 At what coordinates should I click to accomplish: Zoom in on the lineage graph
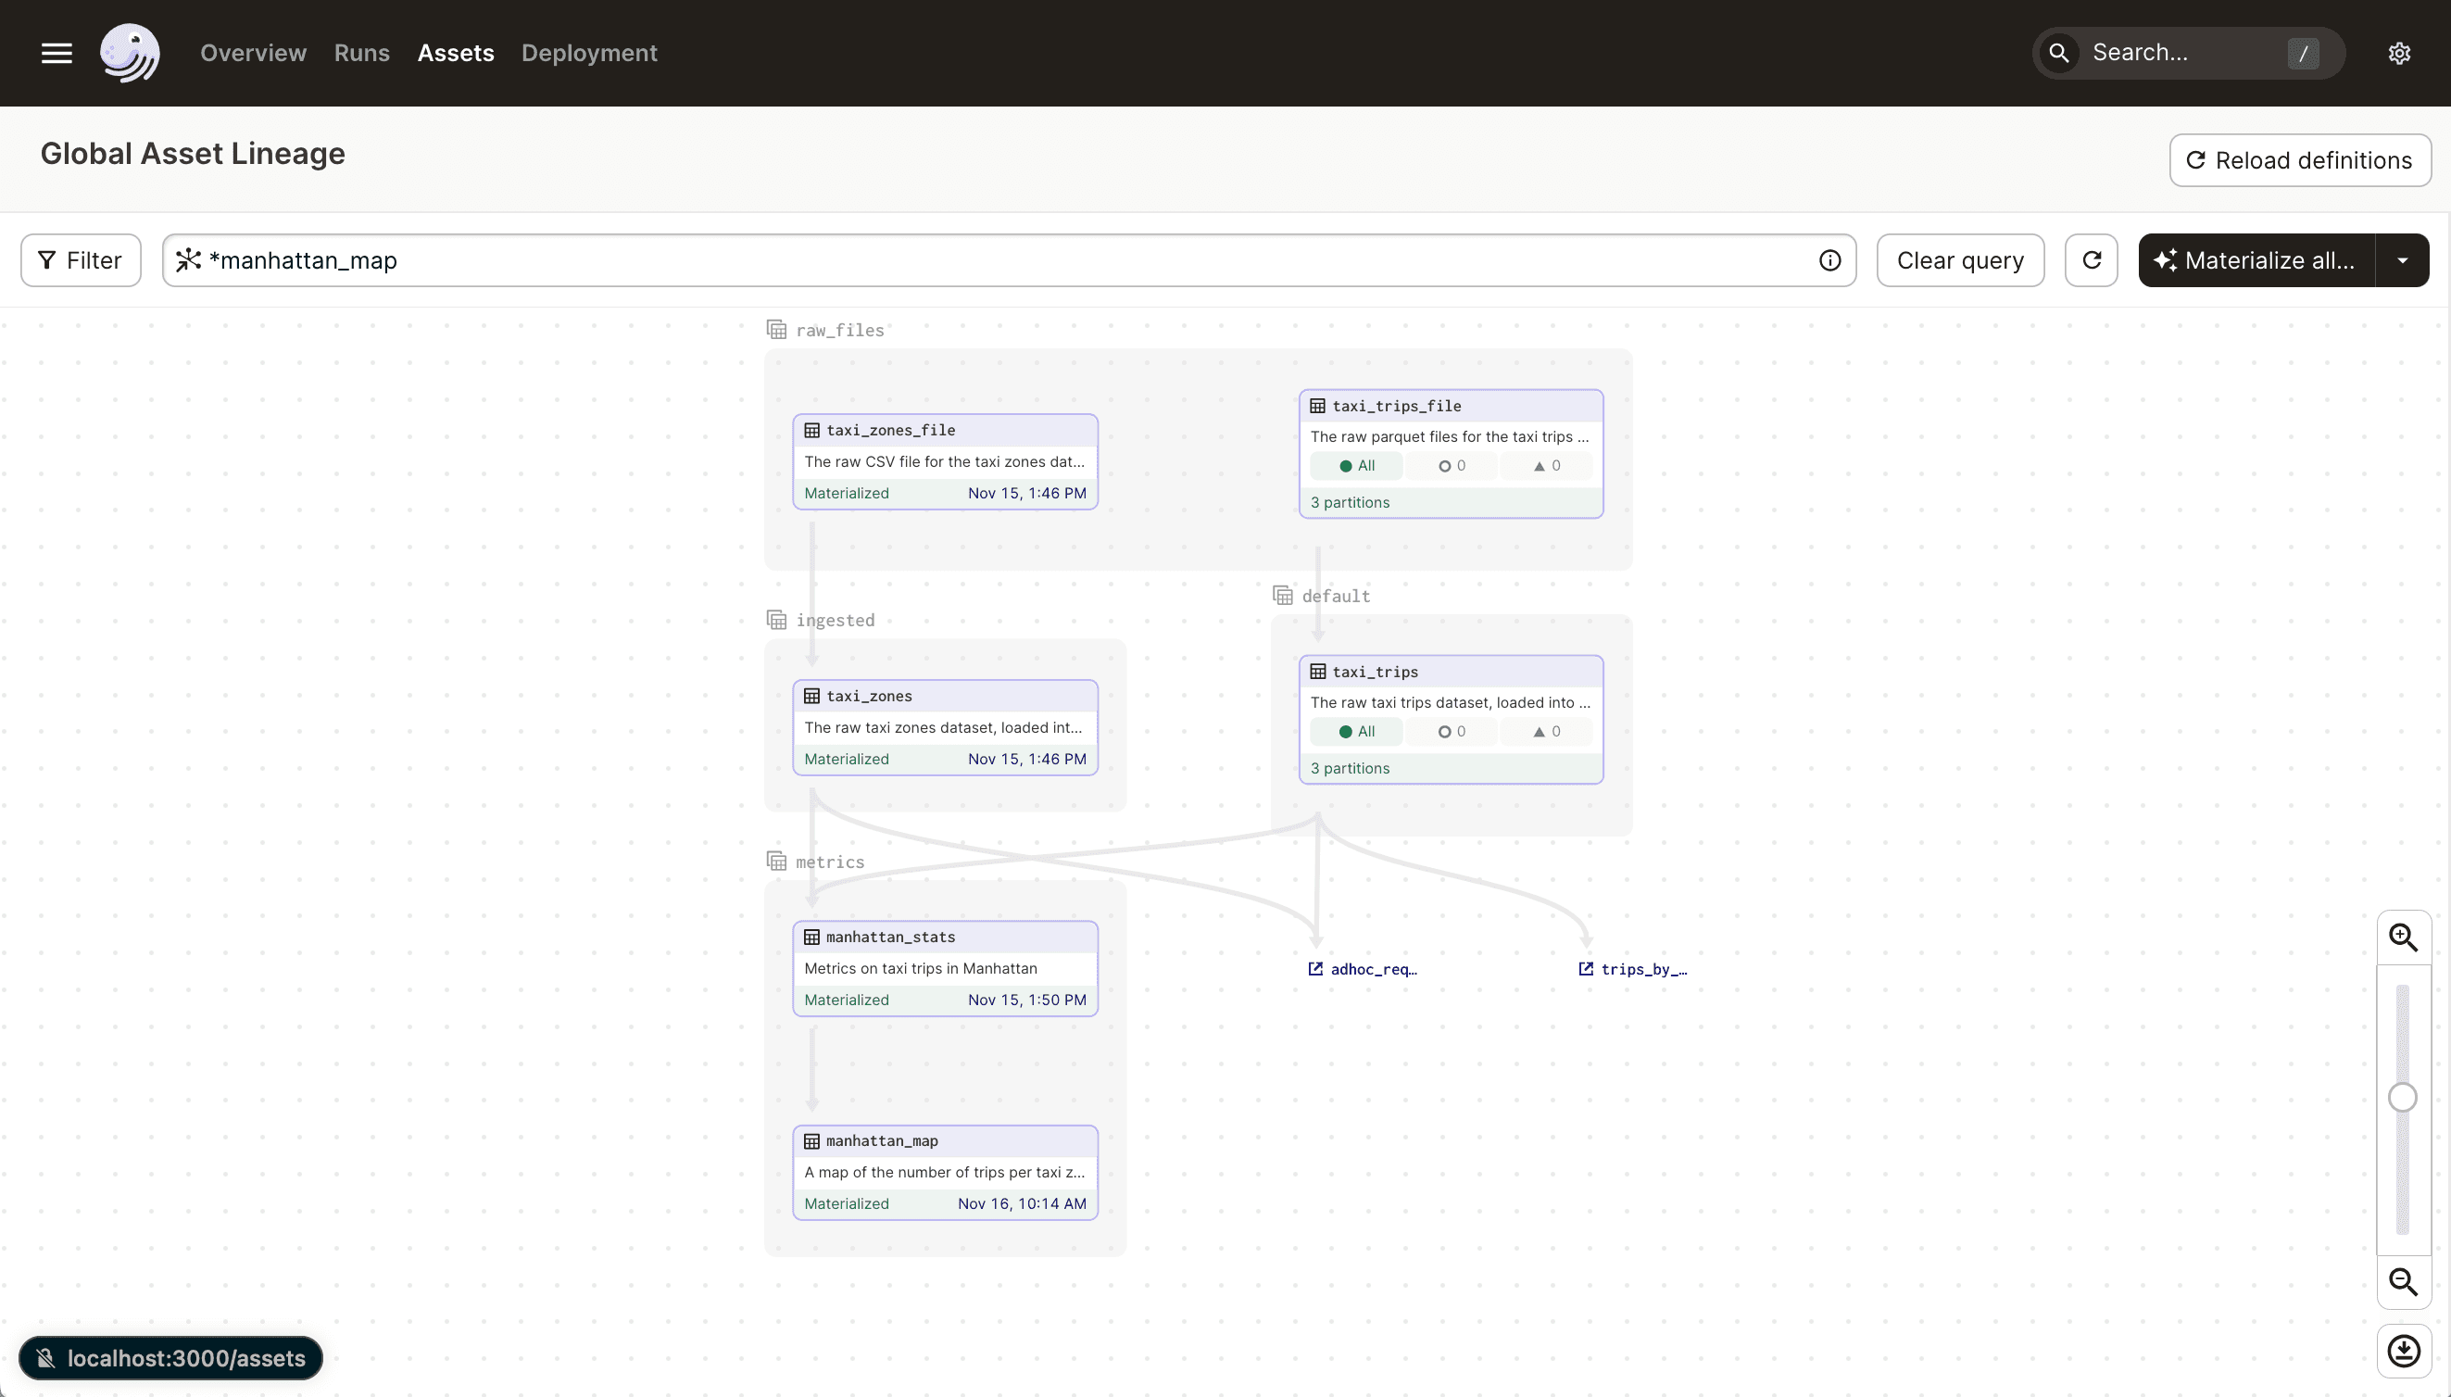click(x=2404, y=937)
